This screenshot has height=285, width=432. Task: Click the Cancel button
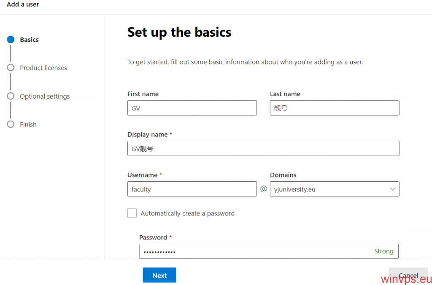coord(408,275)
